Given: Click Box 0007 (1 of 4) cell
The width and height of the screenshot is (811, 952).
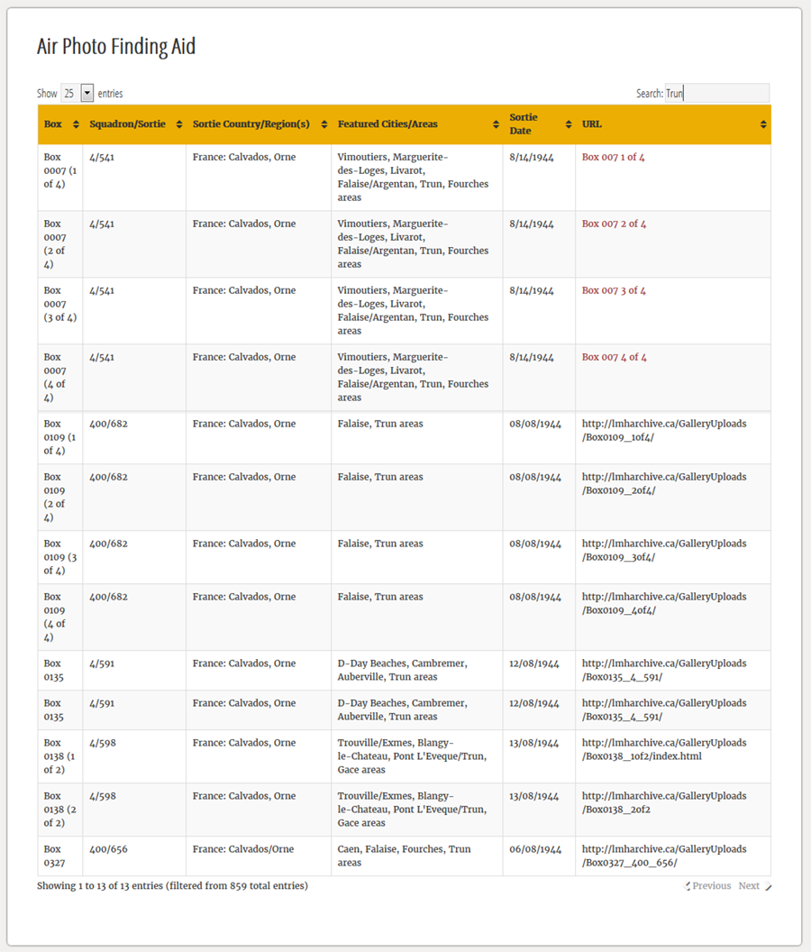Looking at the screenshot, I should click(60, 178).
